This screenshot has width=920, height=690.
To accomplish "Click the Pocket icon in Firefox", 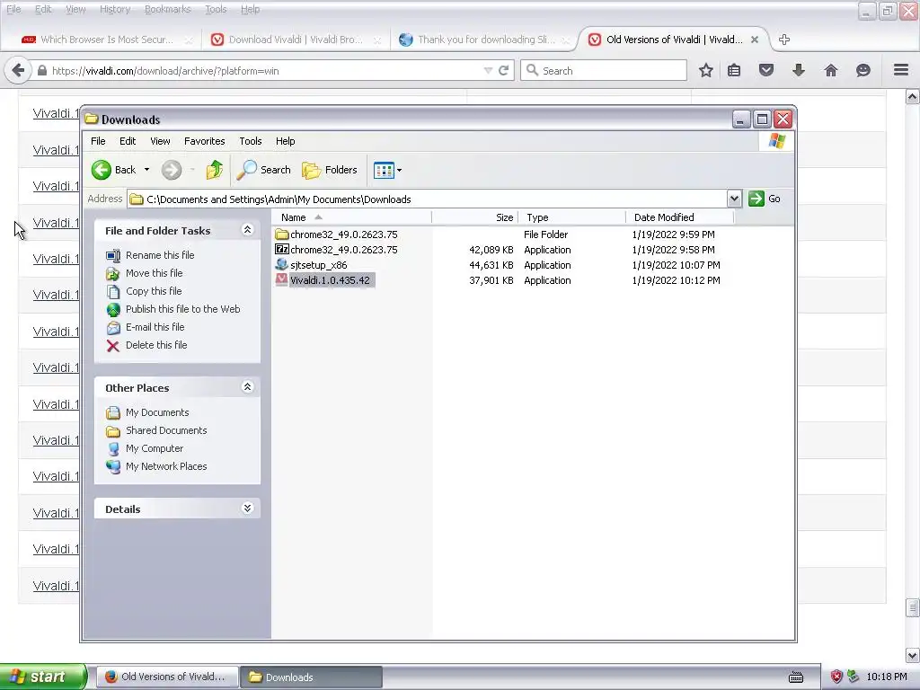I will pos(766,71).
